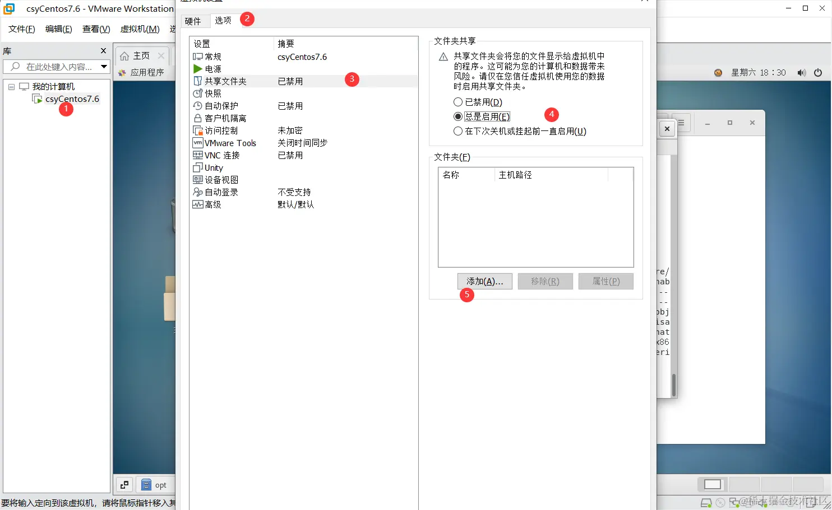Click the guest window vertical scrollbar
The image size is (832, 510).
click(x=673, y=385)
